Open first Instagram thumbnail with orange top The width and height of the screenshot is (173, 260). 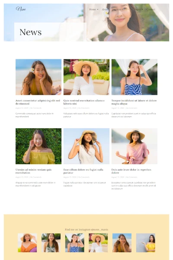coord(27,243)
